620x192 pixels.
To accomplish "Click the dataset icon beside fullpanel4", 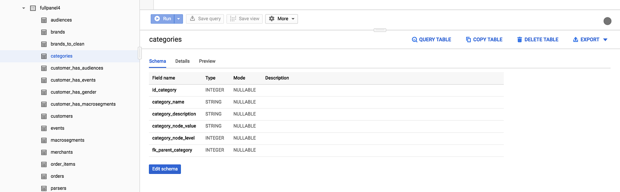I will [x=33, y=8].
